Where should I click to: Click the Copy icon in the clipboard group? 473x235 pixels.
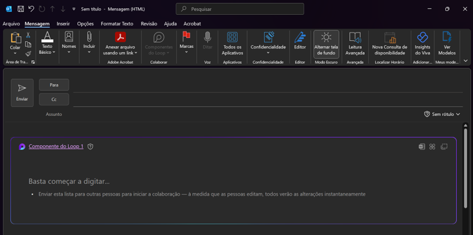[x=28, y=44]
